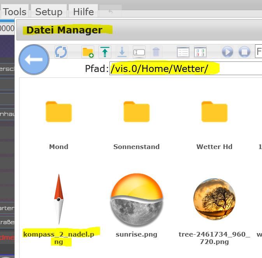Open the Wetter Hd folder
Image resolution: width=262 pixels, height=258 pixels.
pyautogui.click(x=214, y=112)
